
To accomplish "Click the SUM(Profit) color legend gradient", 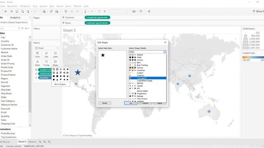I will (x=253, y=57).
